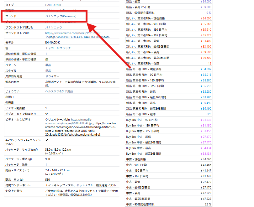
Task: Click the HAIR_DRYER type link
Action: 53,5
